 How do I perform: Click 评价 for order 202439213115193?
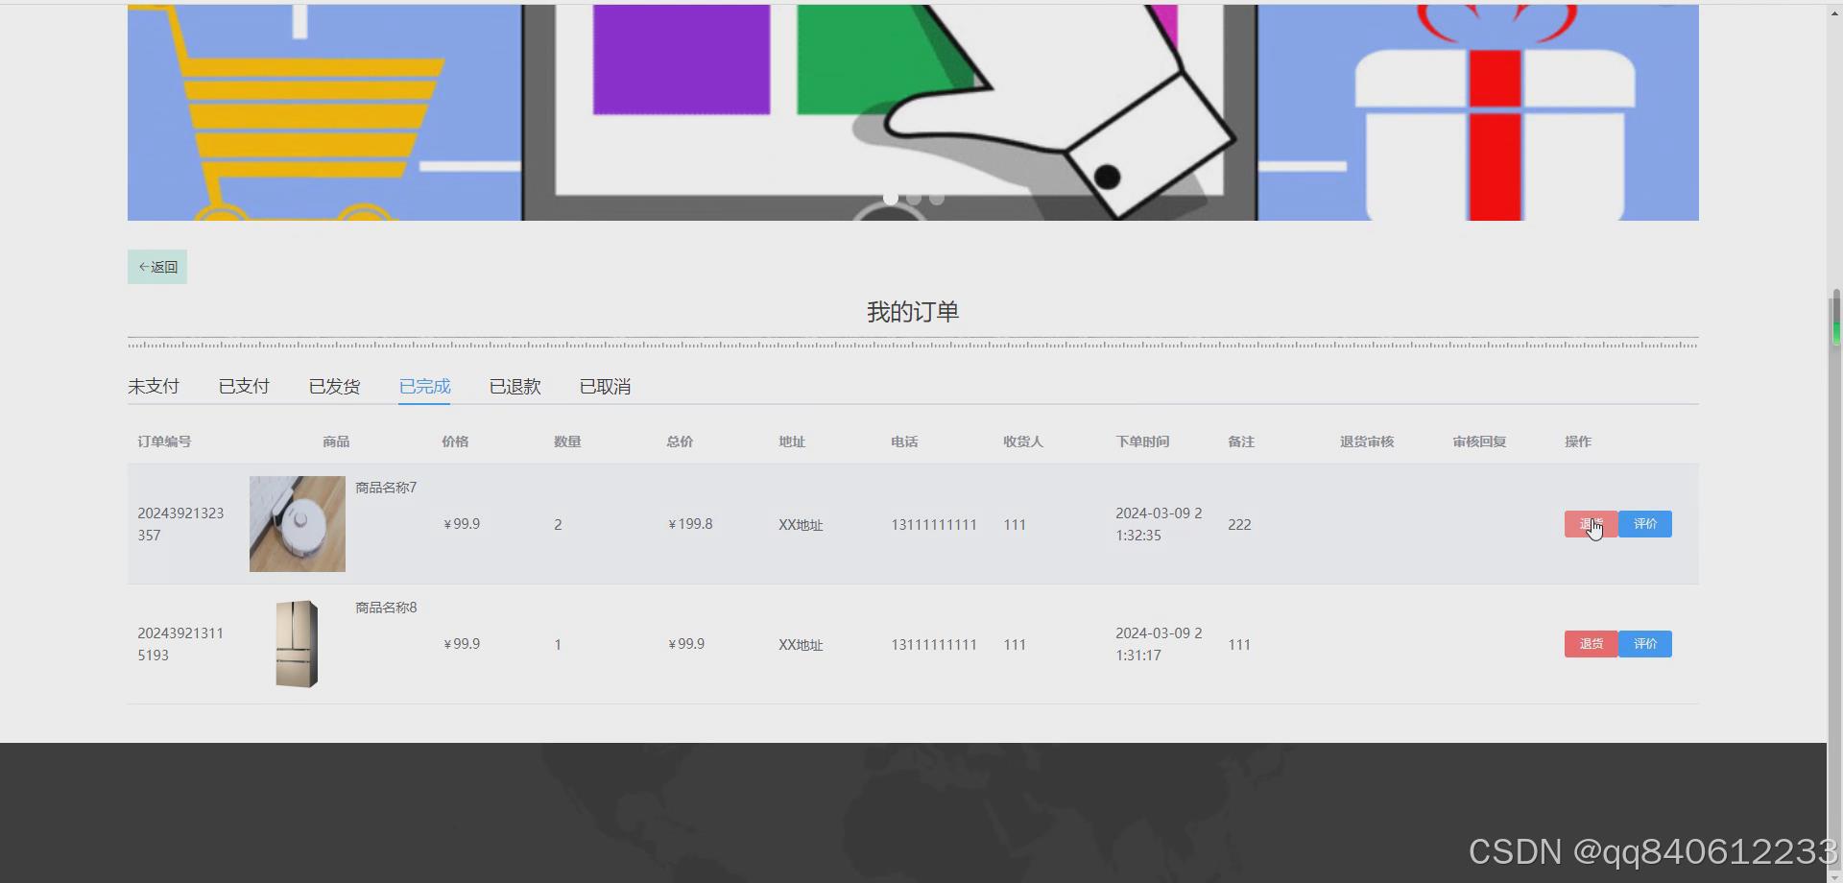(x=1645, y=644)
